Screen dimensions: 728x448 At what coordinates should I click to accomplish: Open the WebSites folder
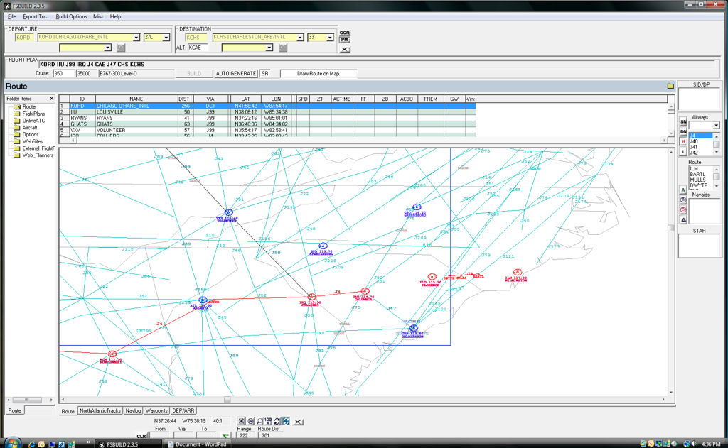(x=33, y=141)
